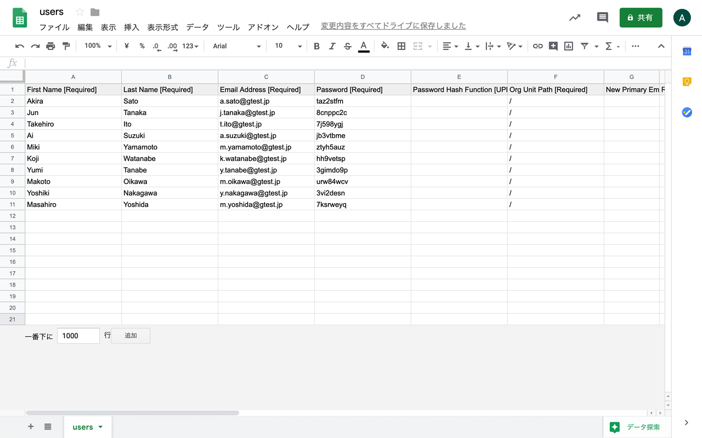
Task: Open the データ menu
Action: [x=197, y=27]
